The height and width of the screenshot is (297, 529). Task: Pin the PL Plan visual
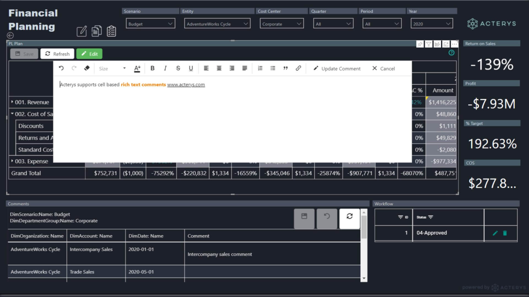coord(420,44)
